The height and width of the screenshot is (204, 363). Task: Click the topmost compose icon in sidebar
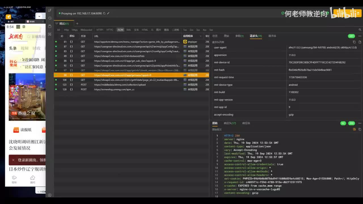pyautogui.click(x=50, y=10)
